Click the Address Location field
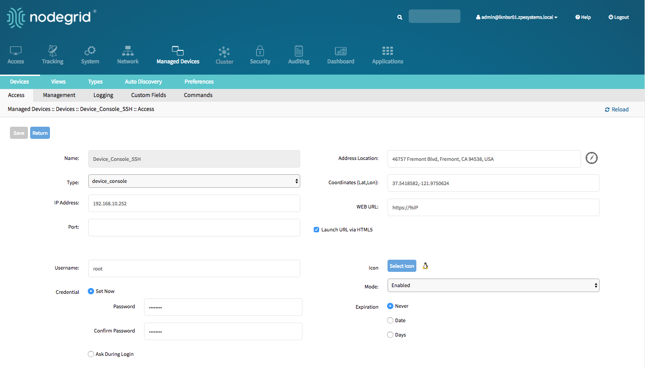The image size is (645, 368). pyautogui.click(x=484, y=159)
